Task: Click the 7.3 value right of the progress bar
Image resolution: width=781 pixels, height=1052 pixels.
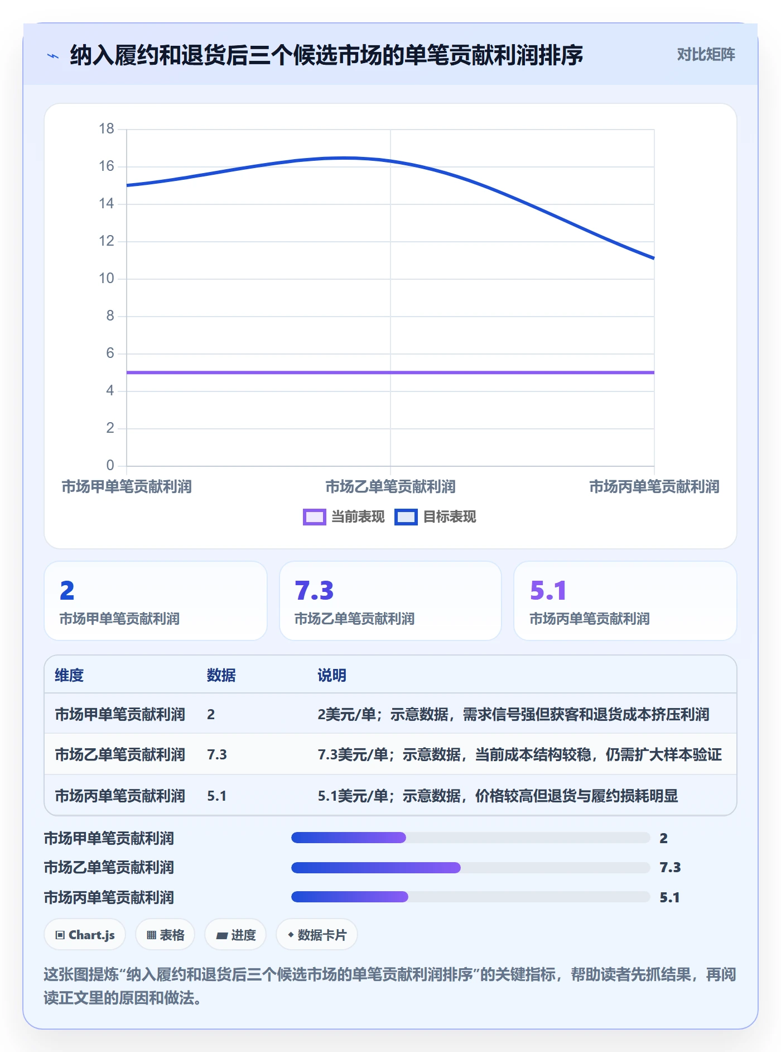Action: [x=670, y=867]
